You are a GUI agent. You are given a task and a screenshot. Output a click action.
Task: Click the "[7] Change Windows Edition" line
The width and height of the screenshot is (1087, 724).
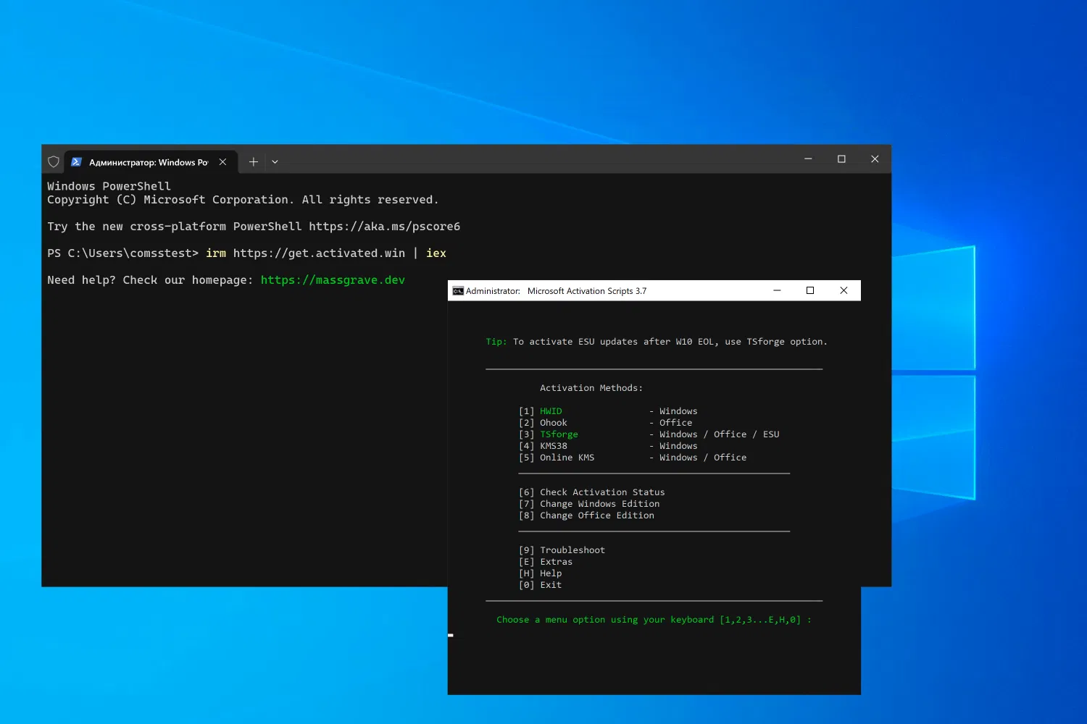(x=589, y=504)
